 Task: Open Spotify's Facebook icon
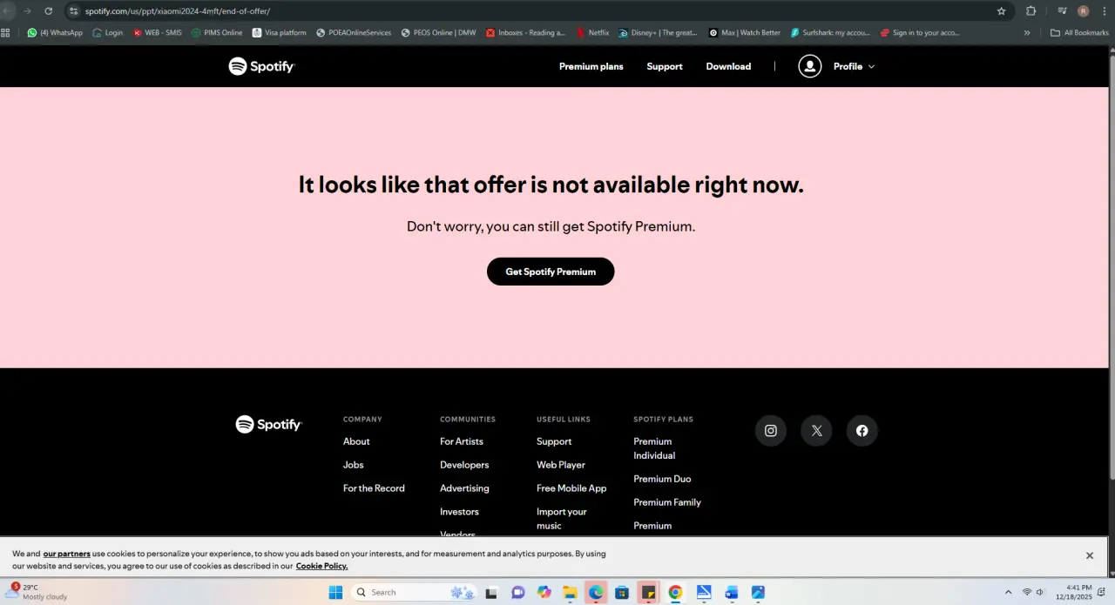pyautogui.click(x=862, y=431)
